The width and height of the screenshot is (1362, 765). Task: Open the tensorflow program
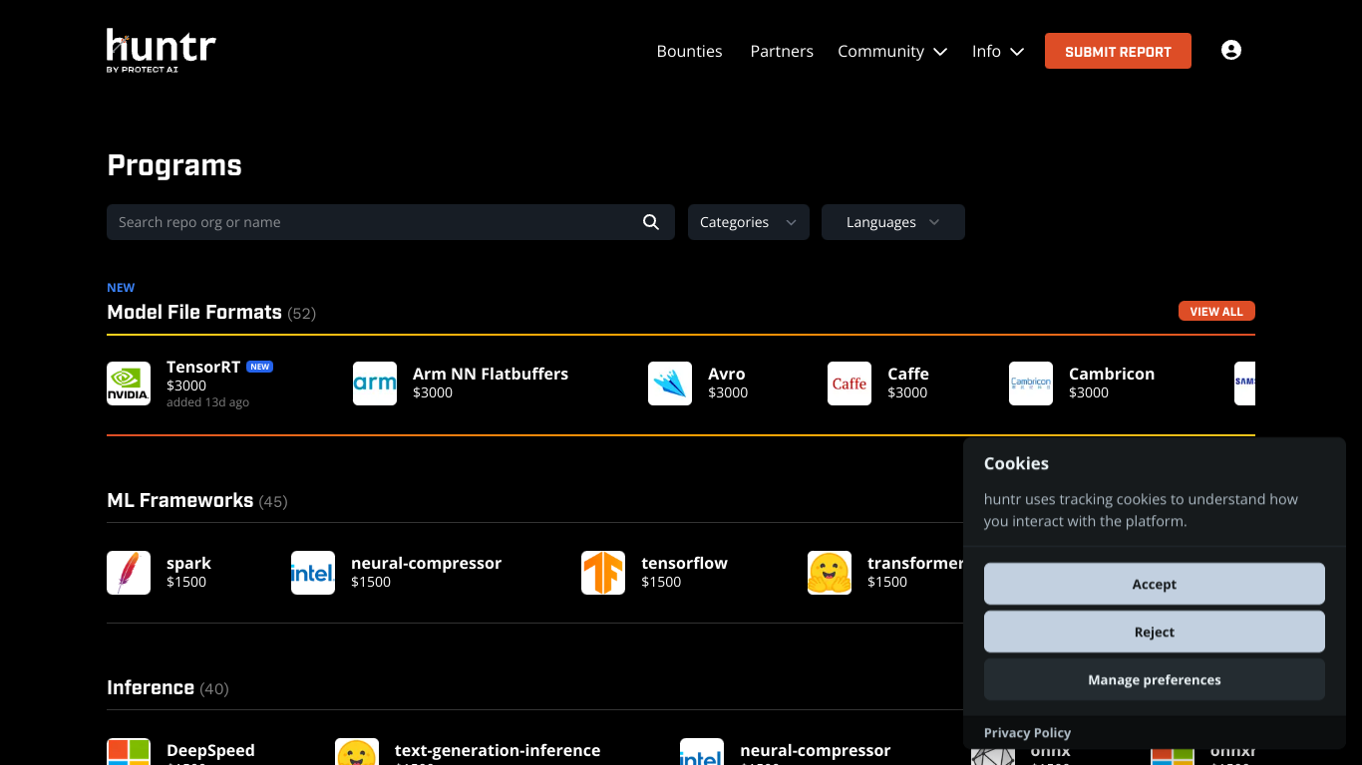(684, 563)
